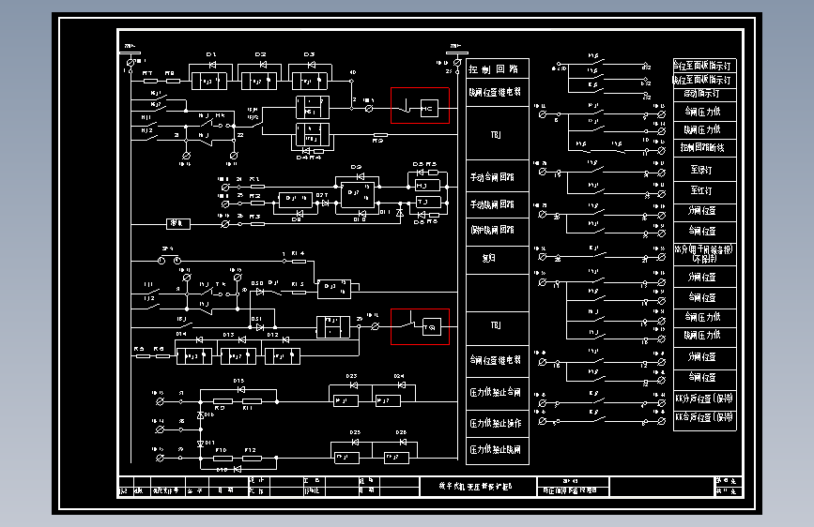The width and height of the screenshot is (814, 527).
Task: Select the D25 diode symbol
Action: click(x=355, y=442)
